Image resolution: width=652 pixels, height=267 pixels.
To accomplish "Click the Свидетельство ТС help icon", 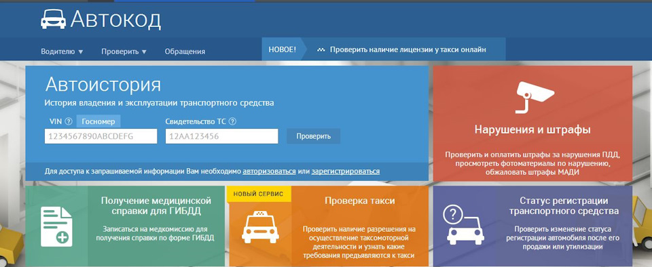I will pos(233,122).
